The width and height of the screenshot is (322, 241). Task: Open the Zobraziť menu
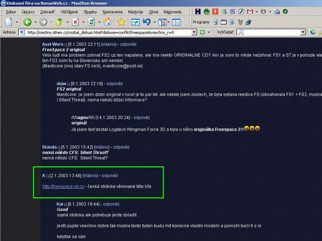point(47,12)
